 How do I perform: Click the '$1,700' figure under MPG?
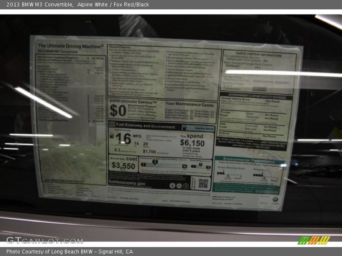[x=149, y=151]
